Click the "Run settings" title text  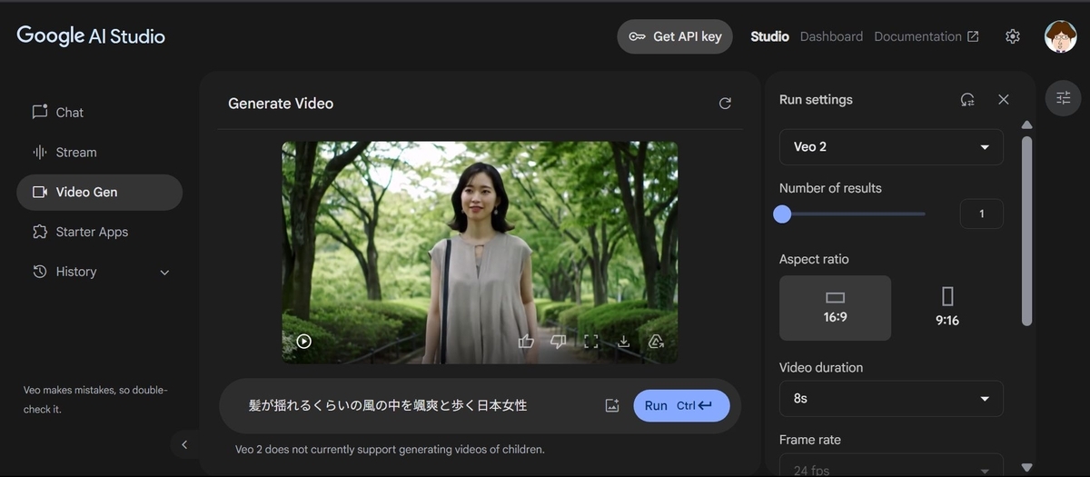point(816,100)
